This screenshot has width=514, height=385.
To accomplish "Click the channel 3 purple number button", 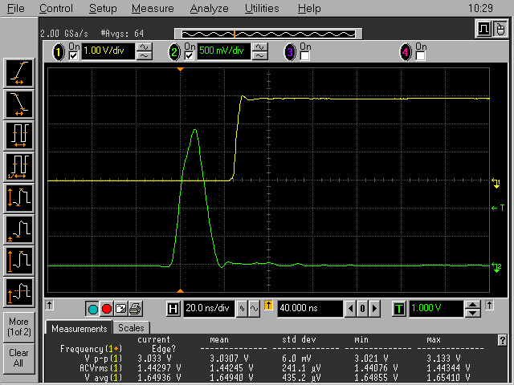I will point(290,51).
